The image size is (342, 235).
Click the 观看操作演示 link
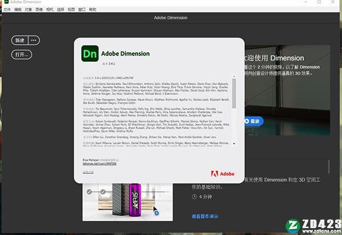coord(205,217)
